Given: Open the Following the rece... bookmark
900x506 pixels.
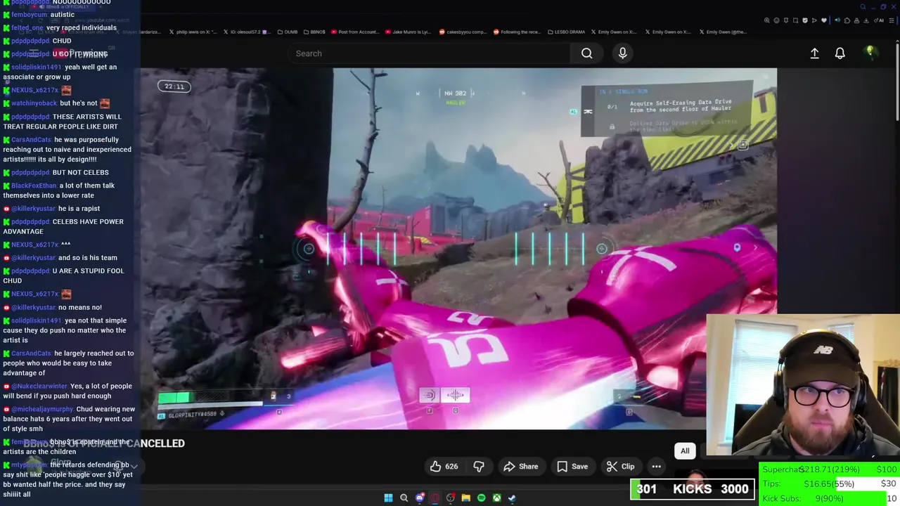Looking at the screenshot, I should click(517, 32).
